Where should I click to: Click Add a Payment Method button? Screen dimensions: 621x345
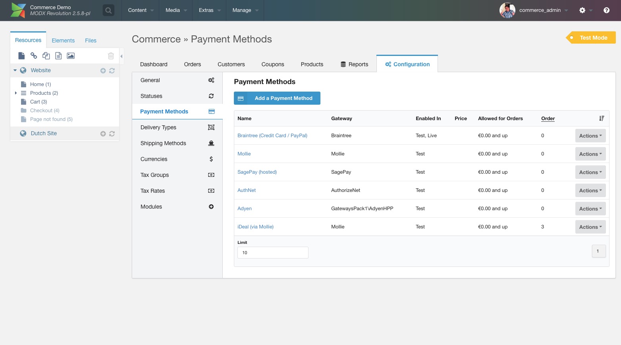point(277,98)
